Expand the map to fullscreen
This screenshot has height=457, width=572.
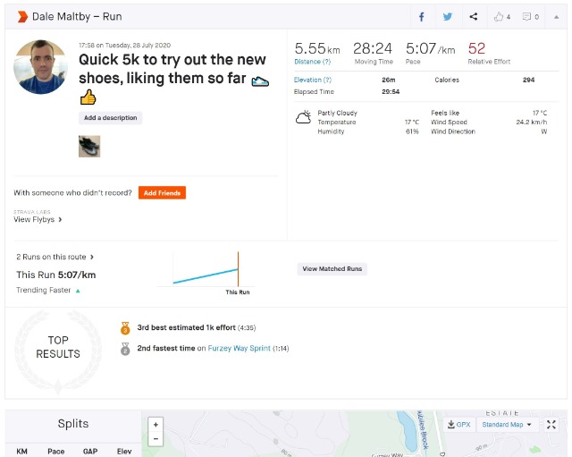551,425
